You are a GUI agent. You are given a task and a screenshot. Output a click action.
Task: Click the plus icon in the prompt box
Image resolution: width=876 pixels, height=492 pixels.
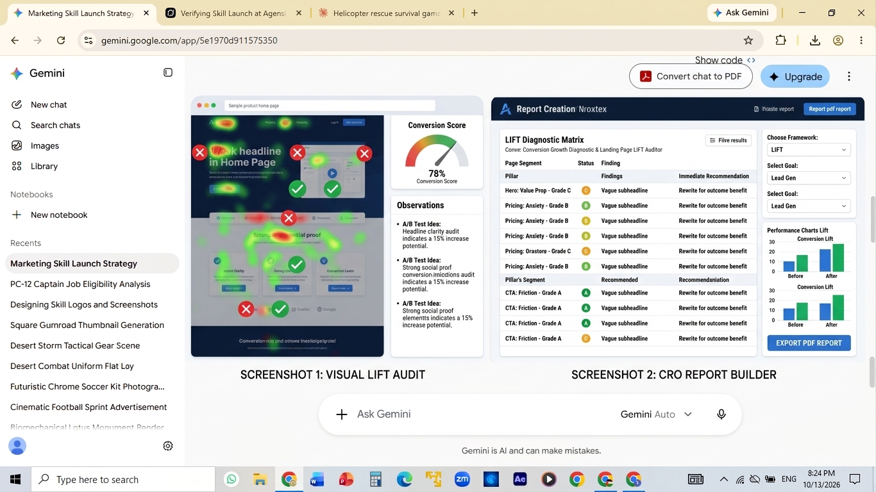point(342,414)
